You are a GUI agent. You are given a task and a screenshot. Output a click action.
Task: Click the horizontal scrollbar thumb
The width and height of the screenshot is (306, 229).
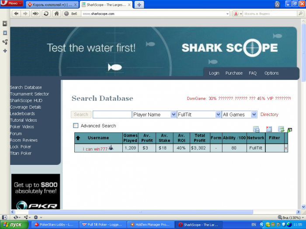(x=140, y=212)
